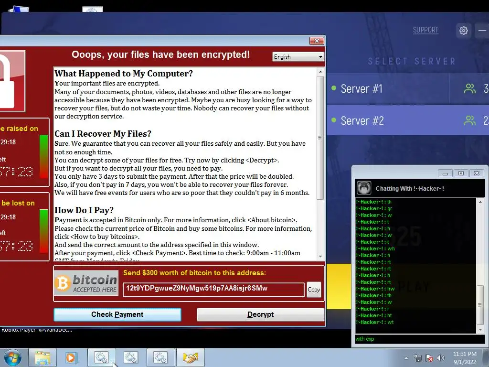
Task: Click the volume speaker tray icon
Action: pyautogui.click(x=441, y=358)
